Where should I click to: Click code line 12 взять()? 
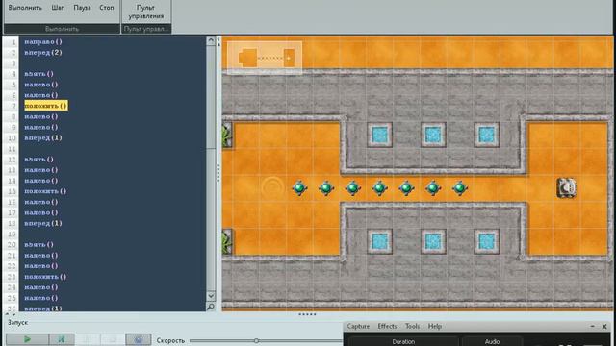tap(38, 160)
